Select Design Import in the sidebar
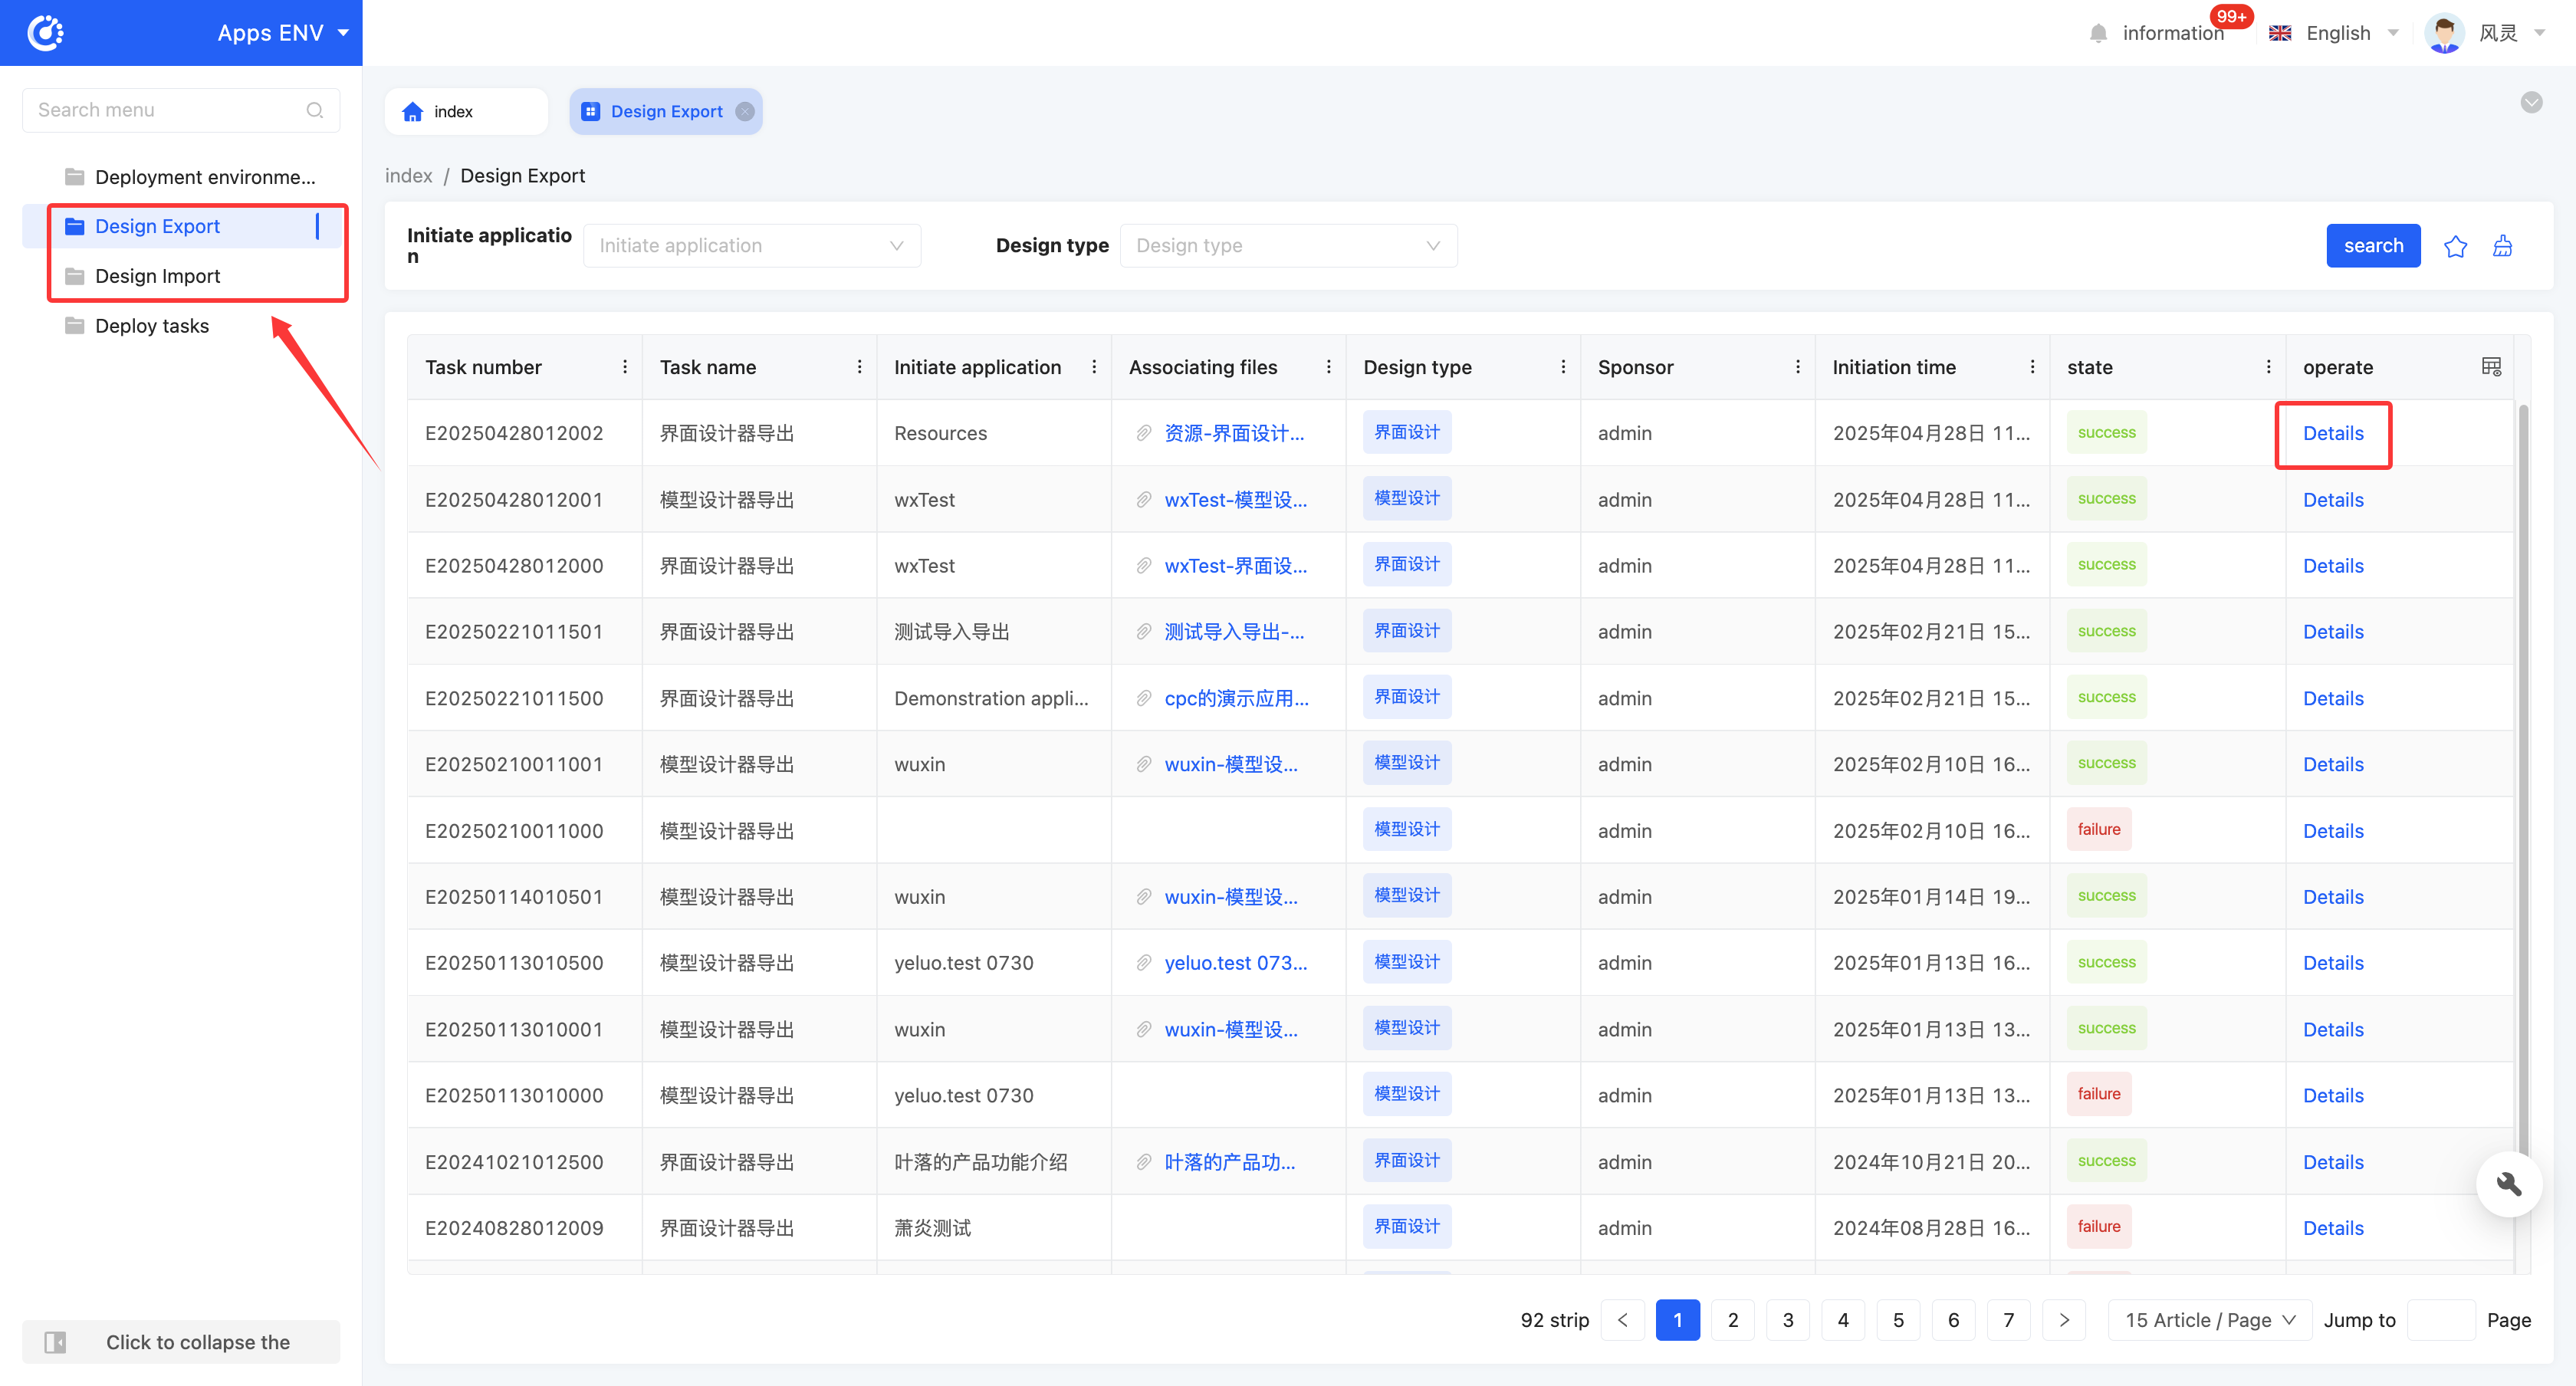 point(157,276)
